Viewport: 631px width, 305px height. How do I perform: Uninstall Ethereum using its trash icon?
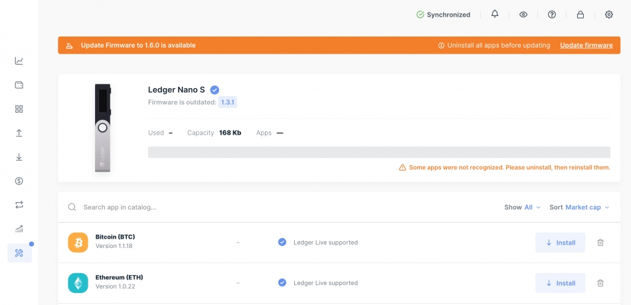point(600,283)
